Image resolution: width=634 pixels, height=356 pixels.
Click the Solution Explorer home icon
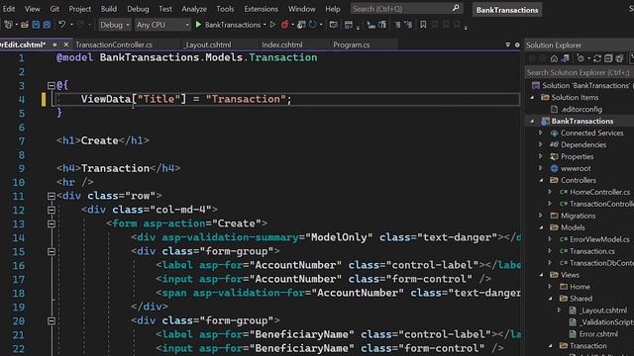pos(554,59)
